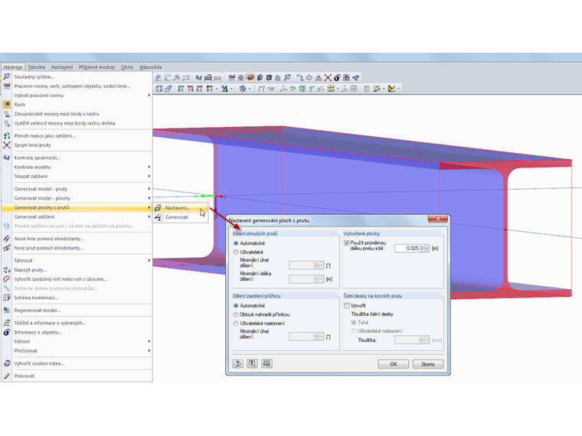Click the mesh length field showing 0.025
The height and width of the screenshot is (436, 582).
click(407, 248)
